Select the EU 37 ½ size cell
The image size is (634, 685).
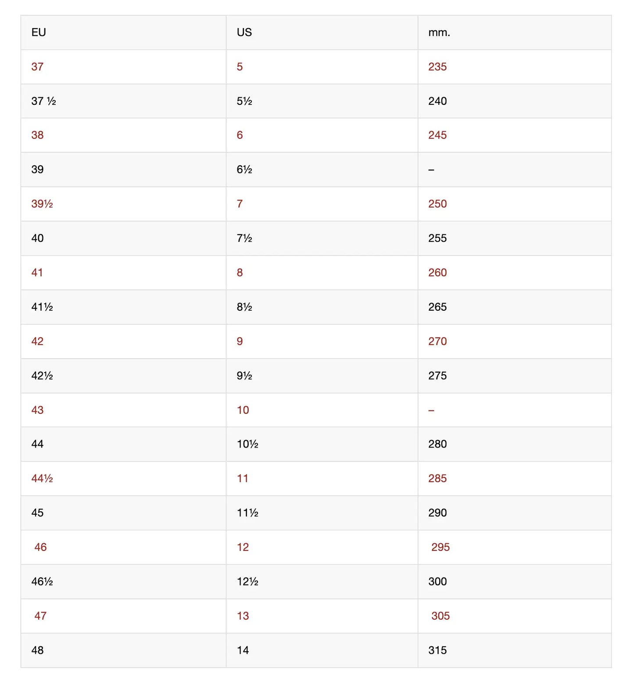[x=43, y=101]
